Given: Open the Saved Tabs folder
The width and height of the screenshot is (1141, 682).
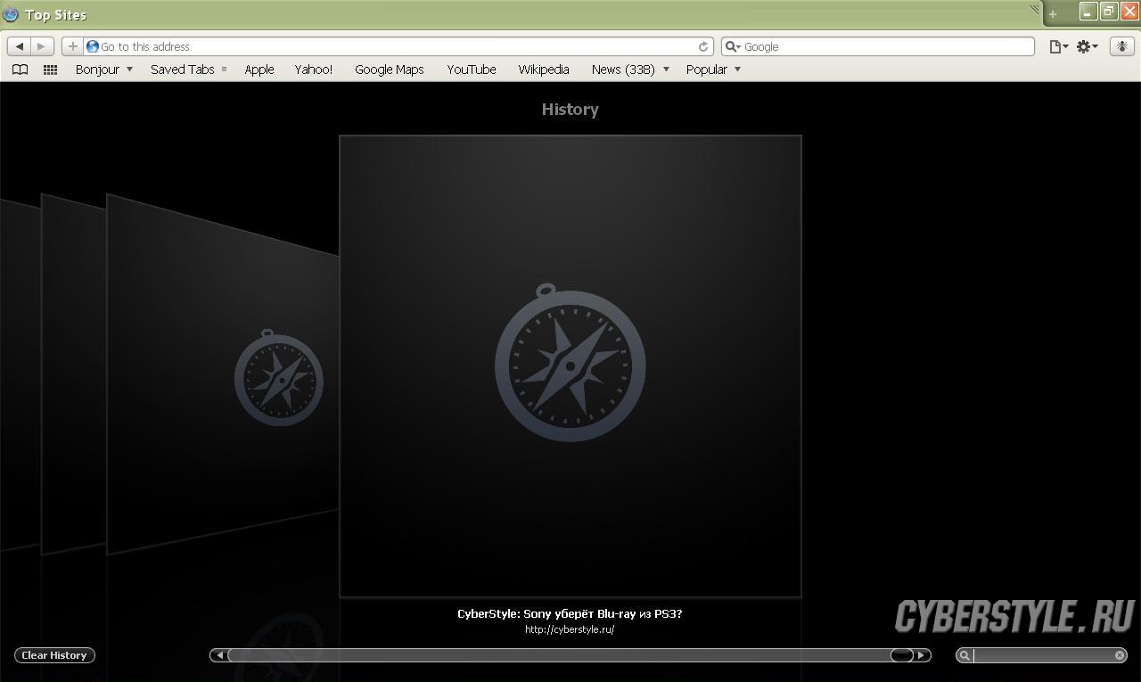Looking at the screenshot, I should point(188,70).
